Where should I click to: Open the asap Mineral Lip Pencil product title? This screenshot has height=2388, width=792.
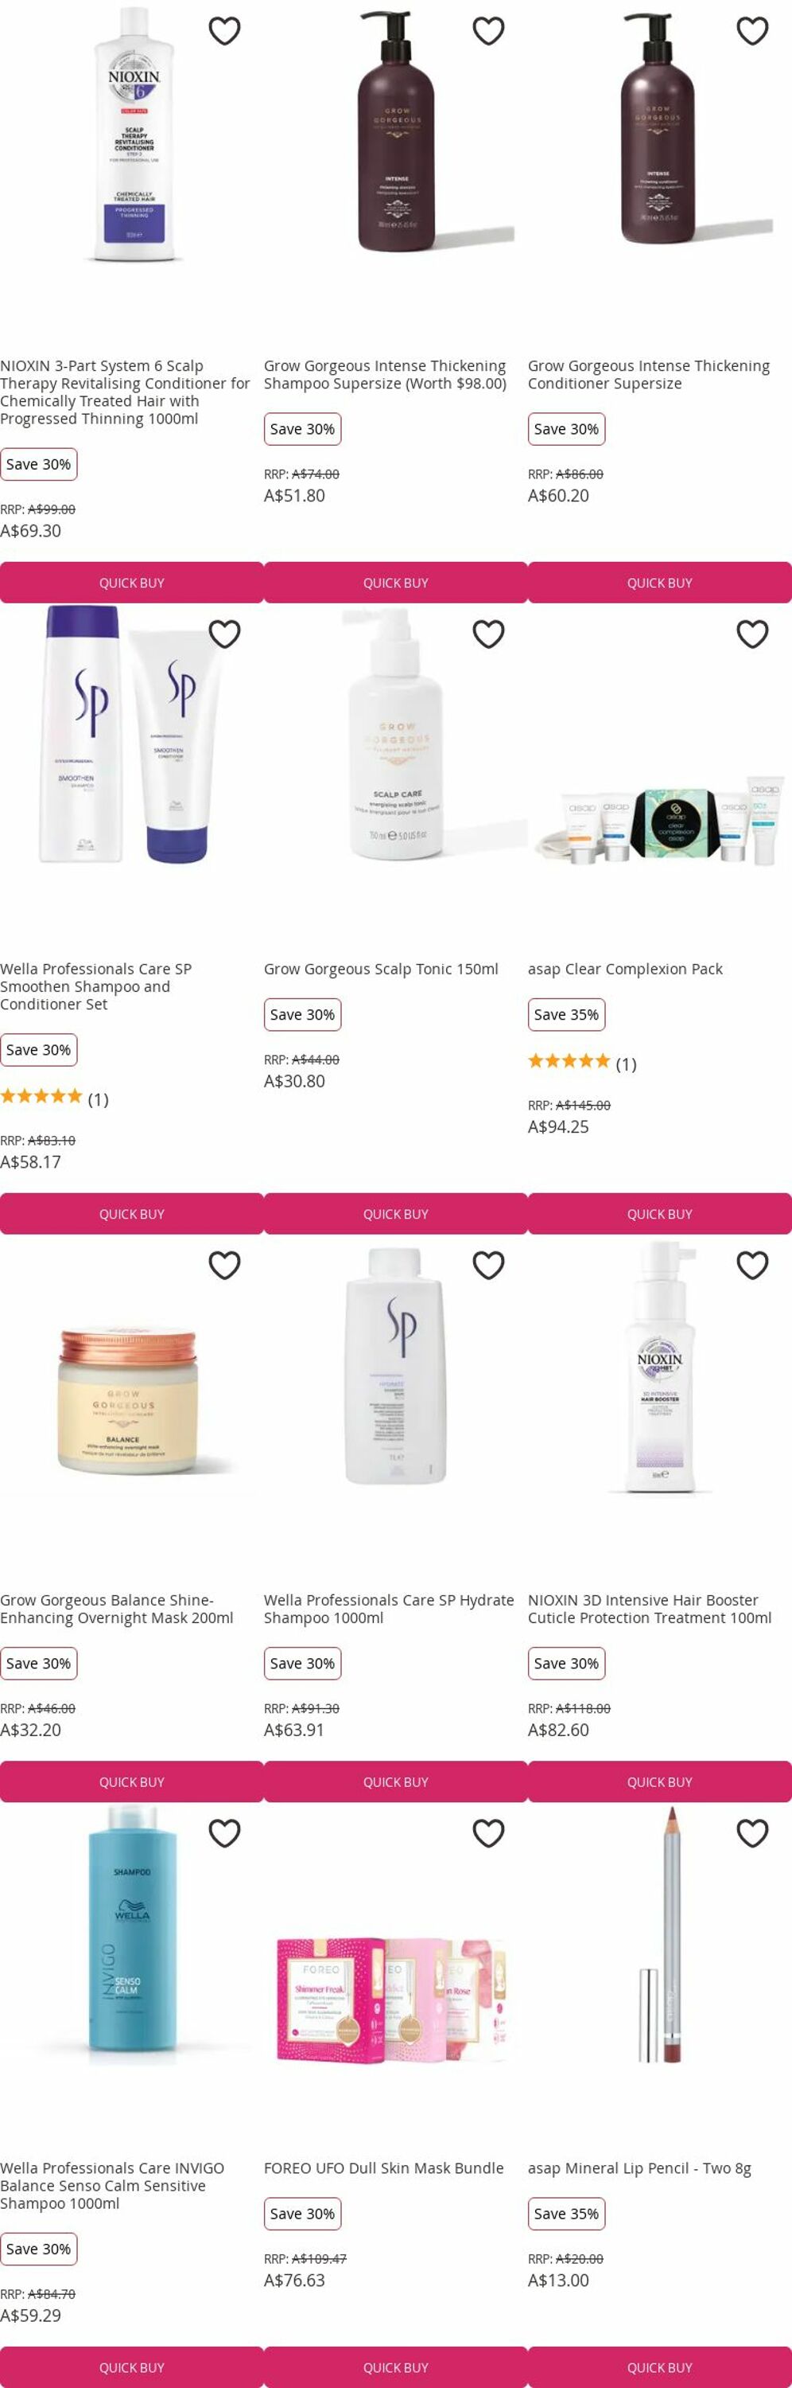tap(639, 2168)
